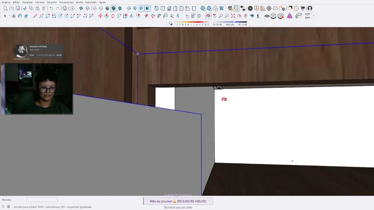The image size is (374, 210).
Task: Print the model with printer icon
Action: 65,8
